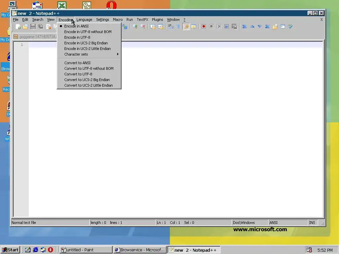This screenshot has height=254, width=339.
Task: Open the Macro menu
Action: pyautogui.click(x=118, y=20)
